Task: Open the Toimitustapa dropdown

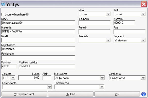Action: 102,87
